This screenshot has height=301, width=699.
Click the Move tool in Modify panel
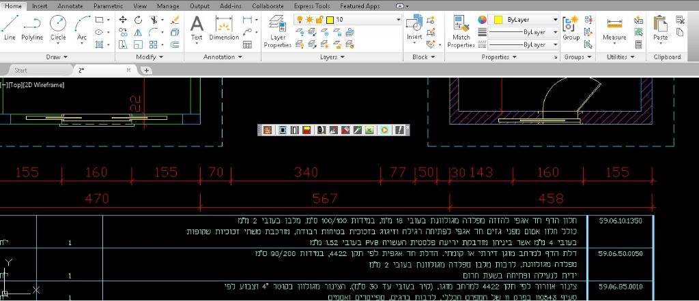pos(123,20)
